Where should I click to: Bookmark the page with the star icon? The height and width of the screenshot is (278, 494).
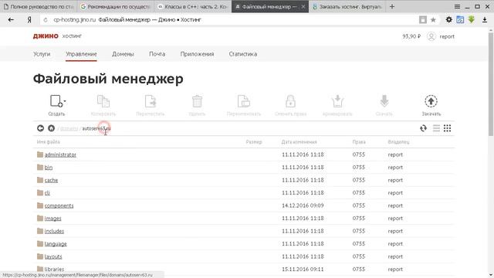433,20
